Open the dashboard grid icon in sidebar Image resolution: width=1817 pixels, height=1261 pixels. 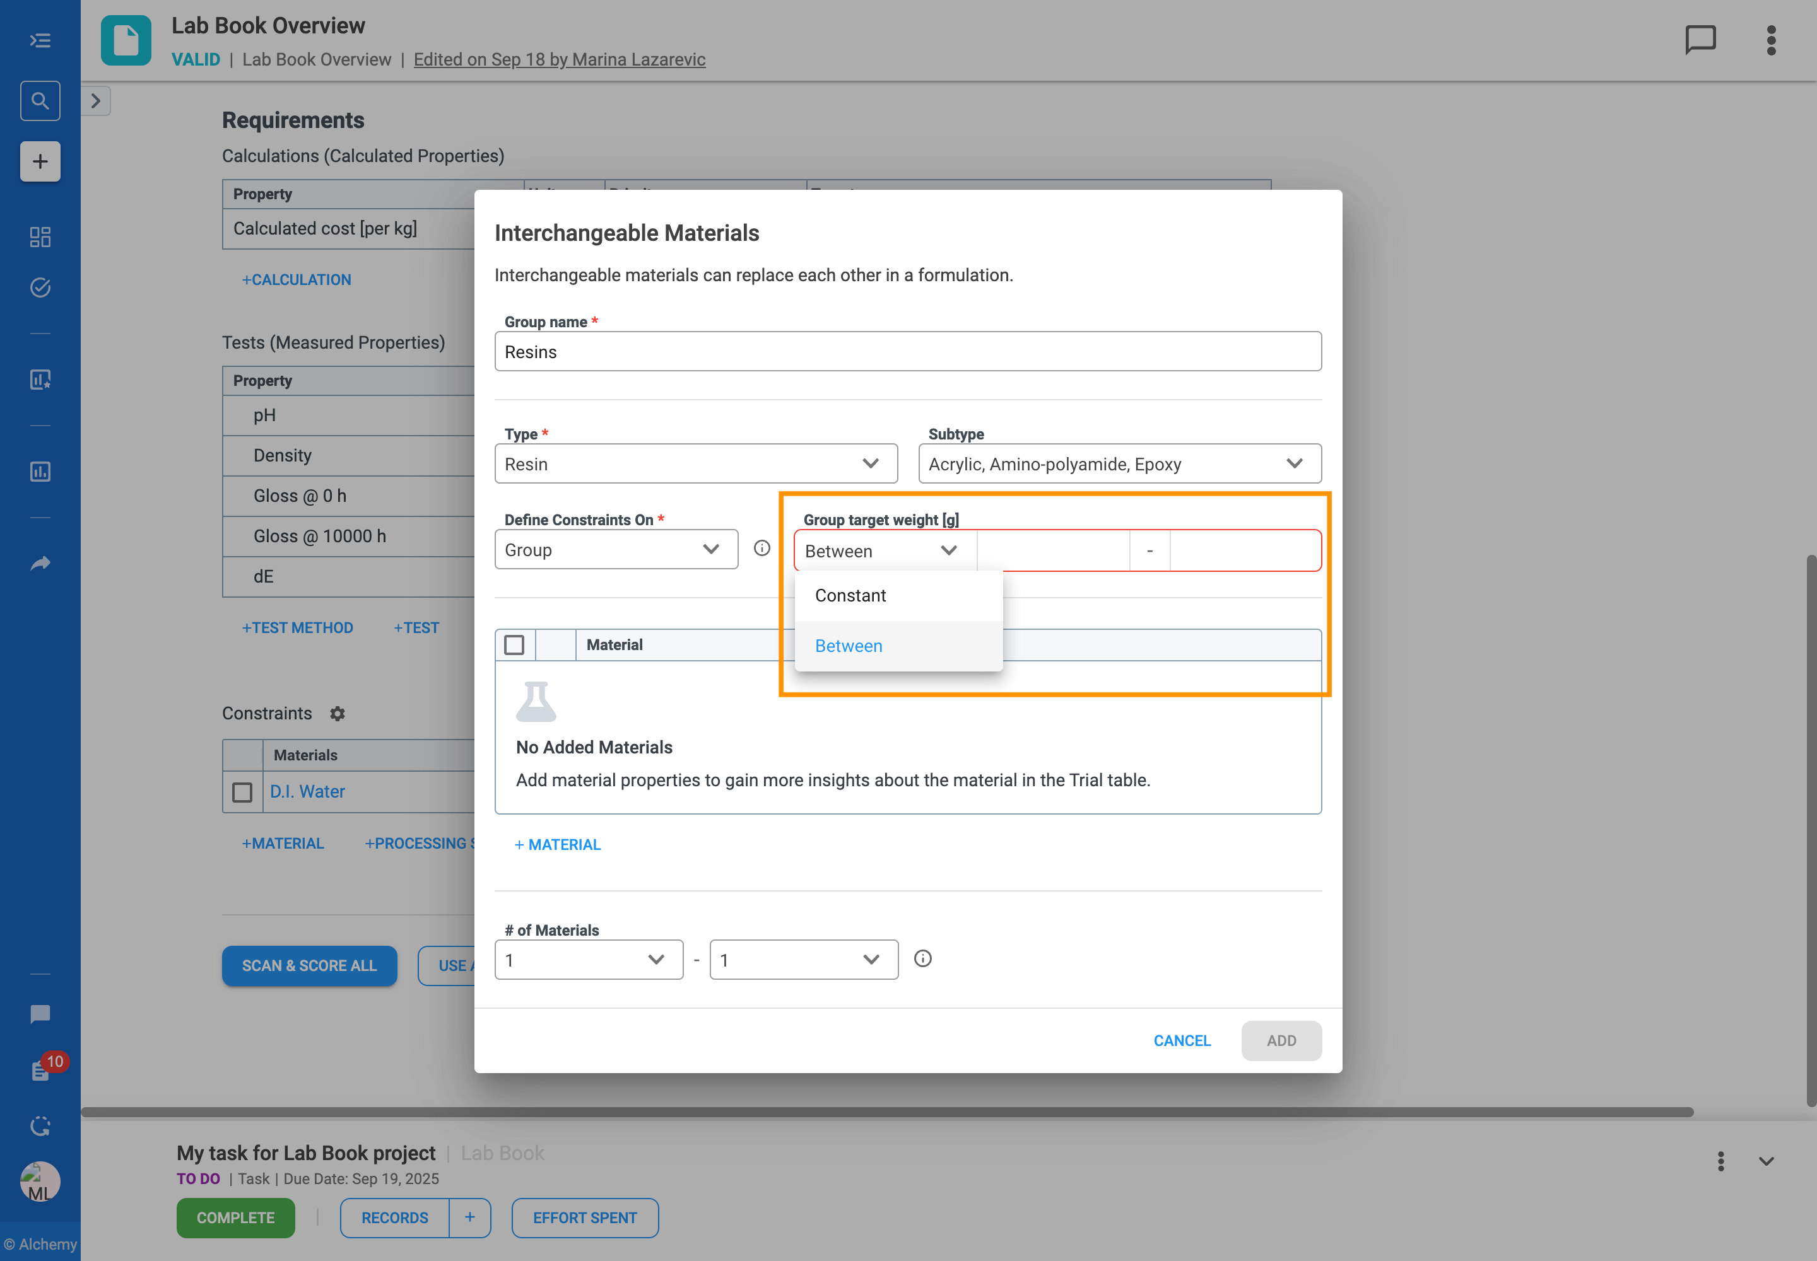40,237
